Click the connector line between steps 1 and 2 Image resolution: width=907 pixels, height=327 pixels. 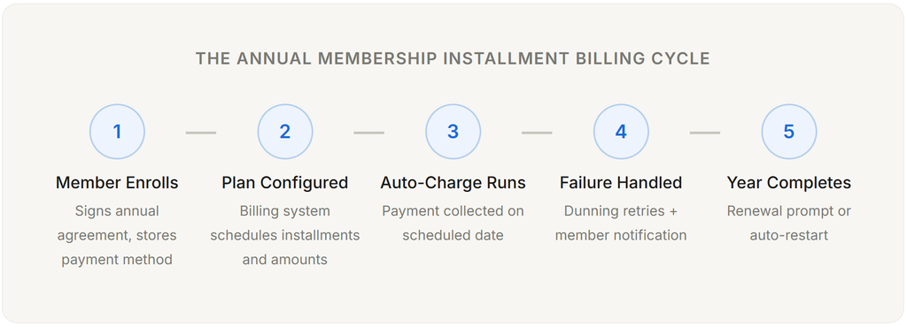click(x=201, y=133)
